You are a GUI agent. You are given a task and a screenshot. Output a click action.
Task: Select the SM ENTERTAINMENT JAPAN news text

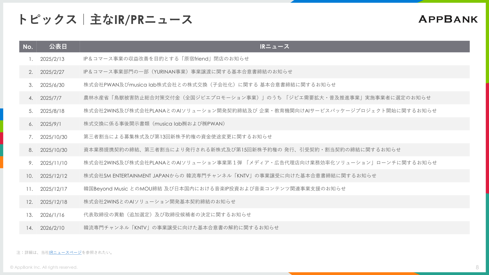coord(230,176)
